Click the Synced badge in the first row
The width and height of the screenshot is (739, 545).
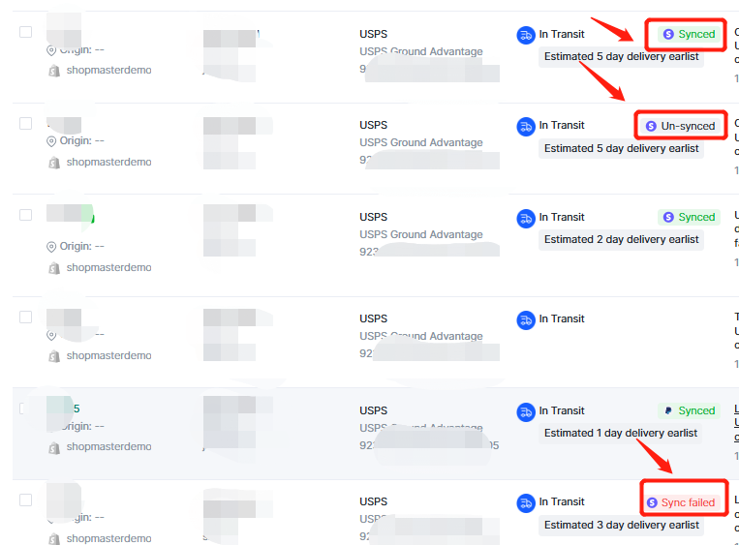click(689, 34)
